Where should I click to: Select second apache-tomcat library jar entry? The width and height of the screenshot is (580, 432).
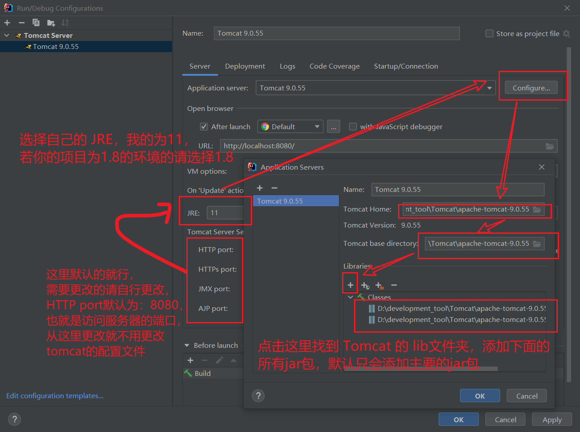457,319
